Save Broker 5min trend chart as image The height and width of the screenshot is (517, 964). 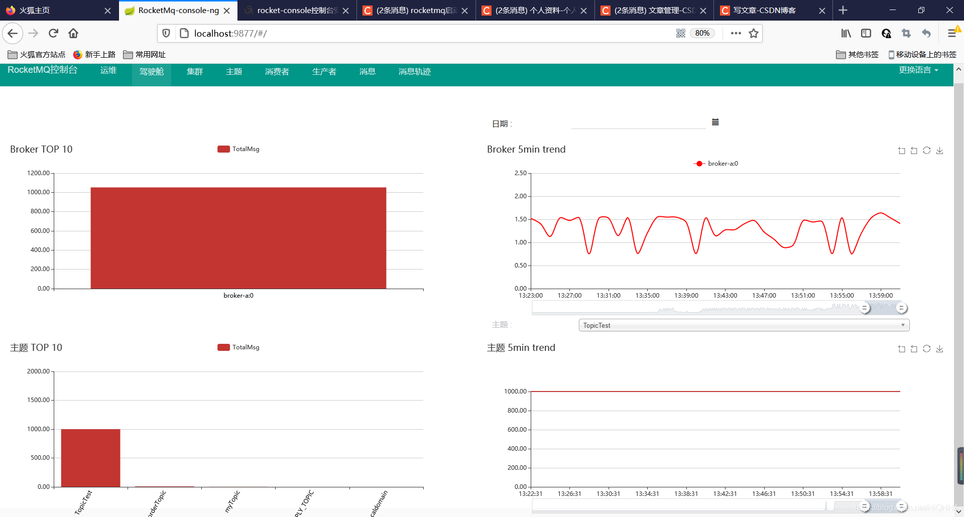point(939,151)
